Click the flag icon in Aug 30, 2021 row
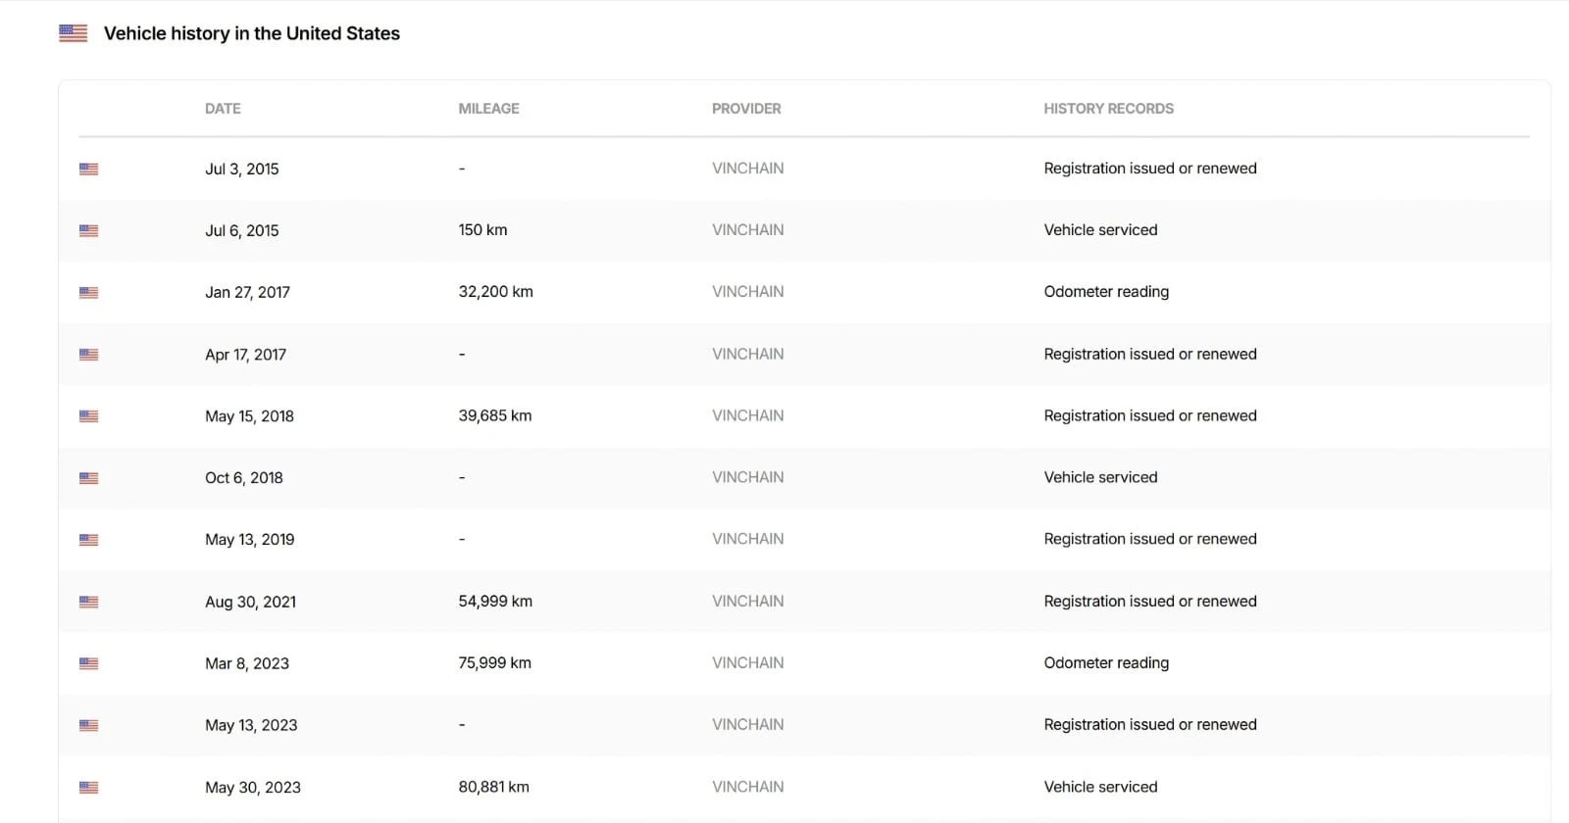This screenshot has height=823, width=1569. pyautogui.click(x=89, y=602)
